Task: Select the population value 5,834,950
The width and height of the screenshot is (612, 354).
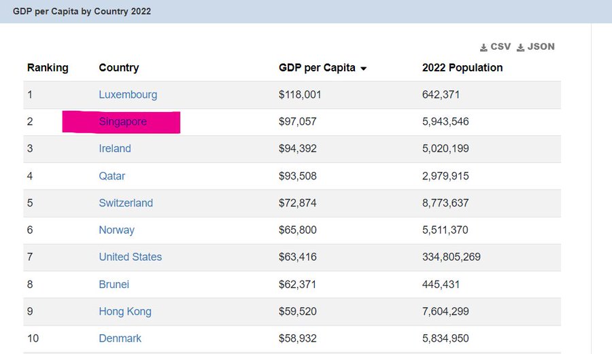Action: click(445, 338)
